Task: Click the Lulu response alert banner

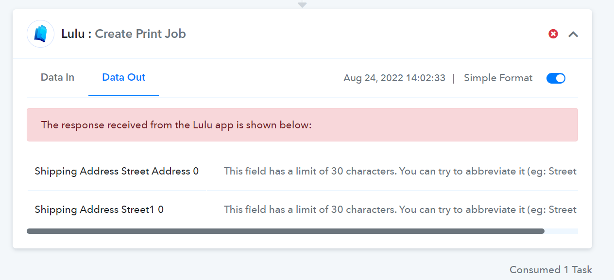Action: (302, 125)
